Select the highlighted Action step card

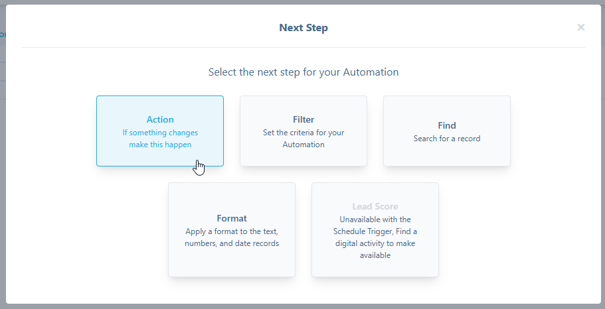click(160, 131)
